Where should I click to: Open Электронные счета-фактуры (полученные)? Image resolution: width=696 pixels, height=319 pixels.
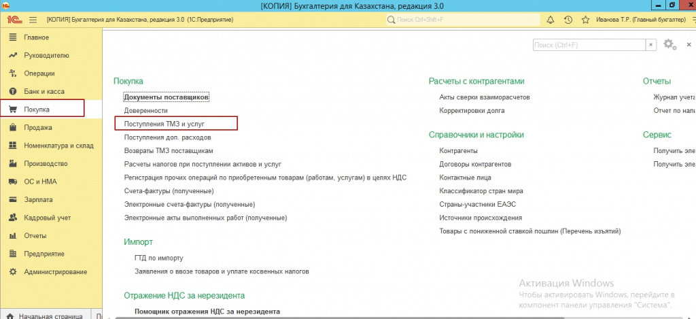click(x=190, y=204)
